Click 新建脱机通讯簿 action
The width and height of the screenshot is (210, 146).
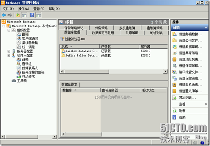click(x=187, y=85)
